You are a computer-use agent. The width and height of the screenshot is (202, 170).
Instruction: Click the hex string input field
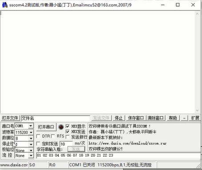(x=119, y=155)
